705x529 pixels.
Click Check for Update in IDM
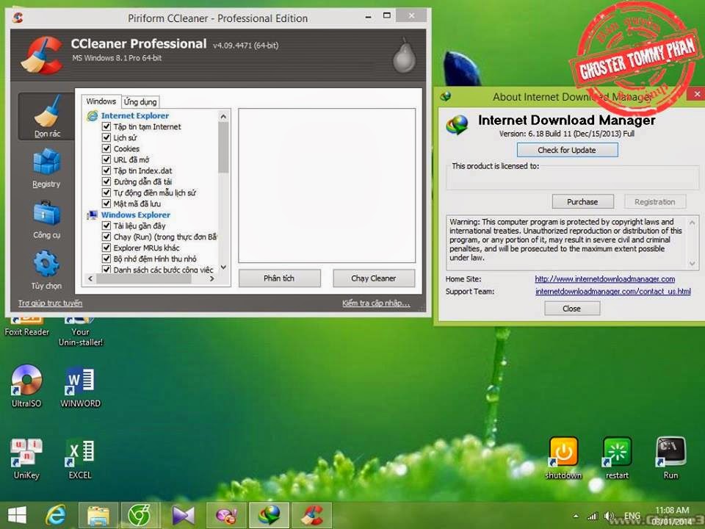pos(567,150)
